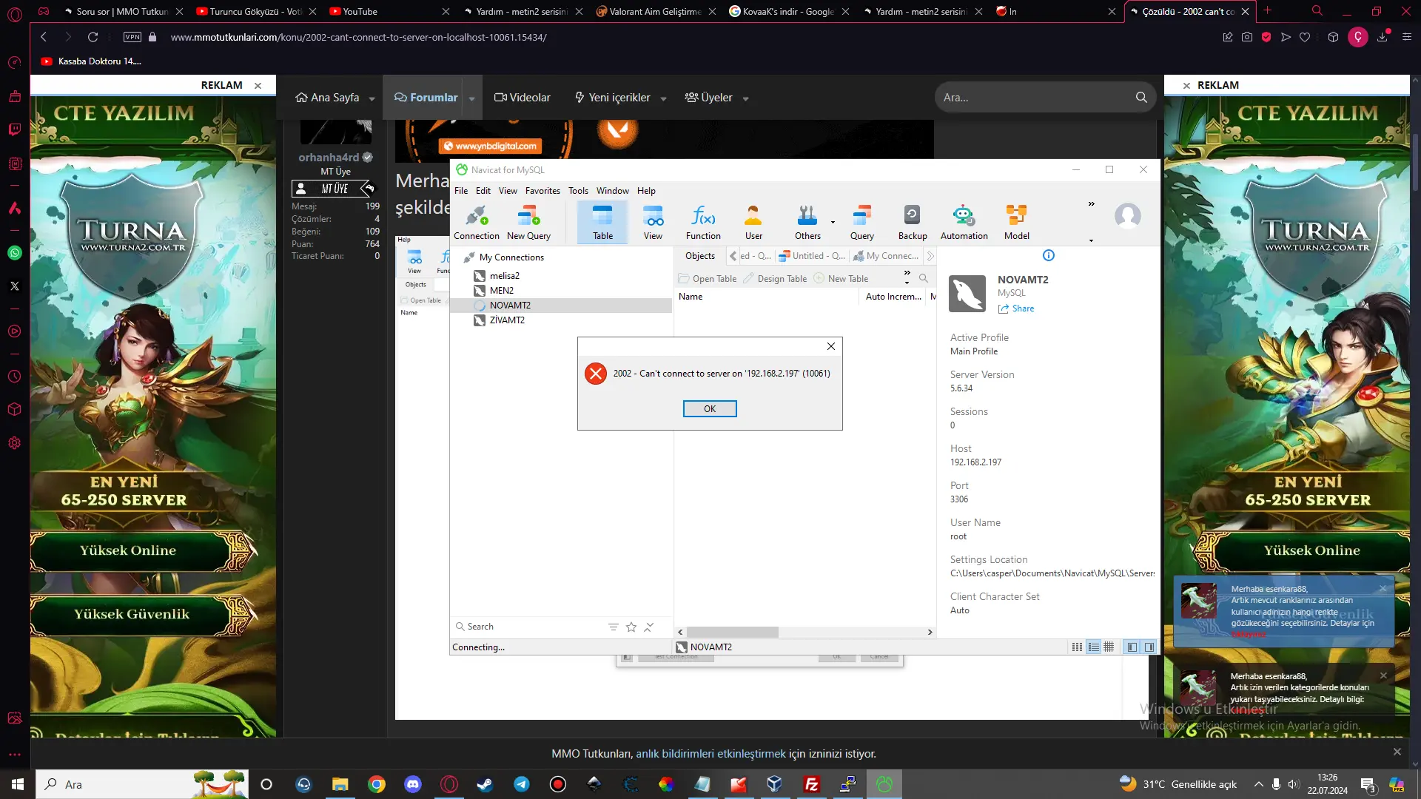Expand the melisa2 connection in sidebar
This screenshot has width=1421, height=799.
(505, 275)
